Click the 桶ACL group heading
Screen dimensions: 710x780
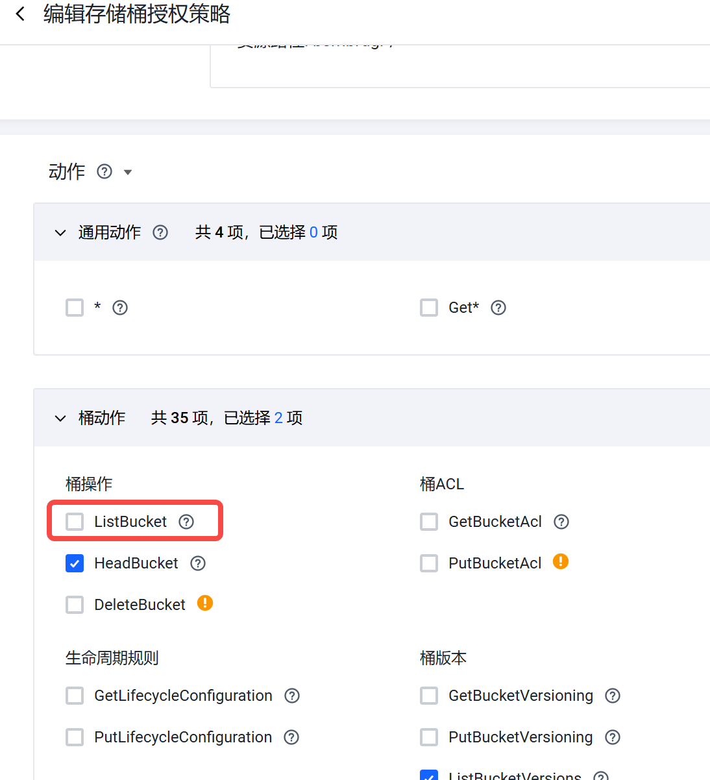[442, 484]
